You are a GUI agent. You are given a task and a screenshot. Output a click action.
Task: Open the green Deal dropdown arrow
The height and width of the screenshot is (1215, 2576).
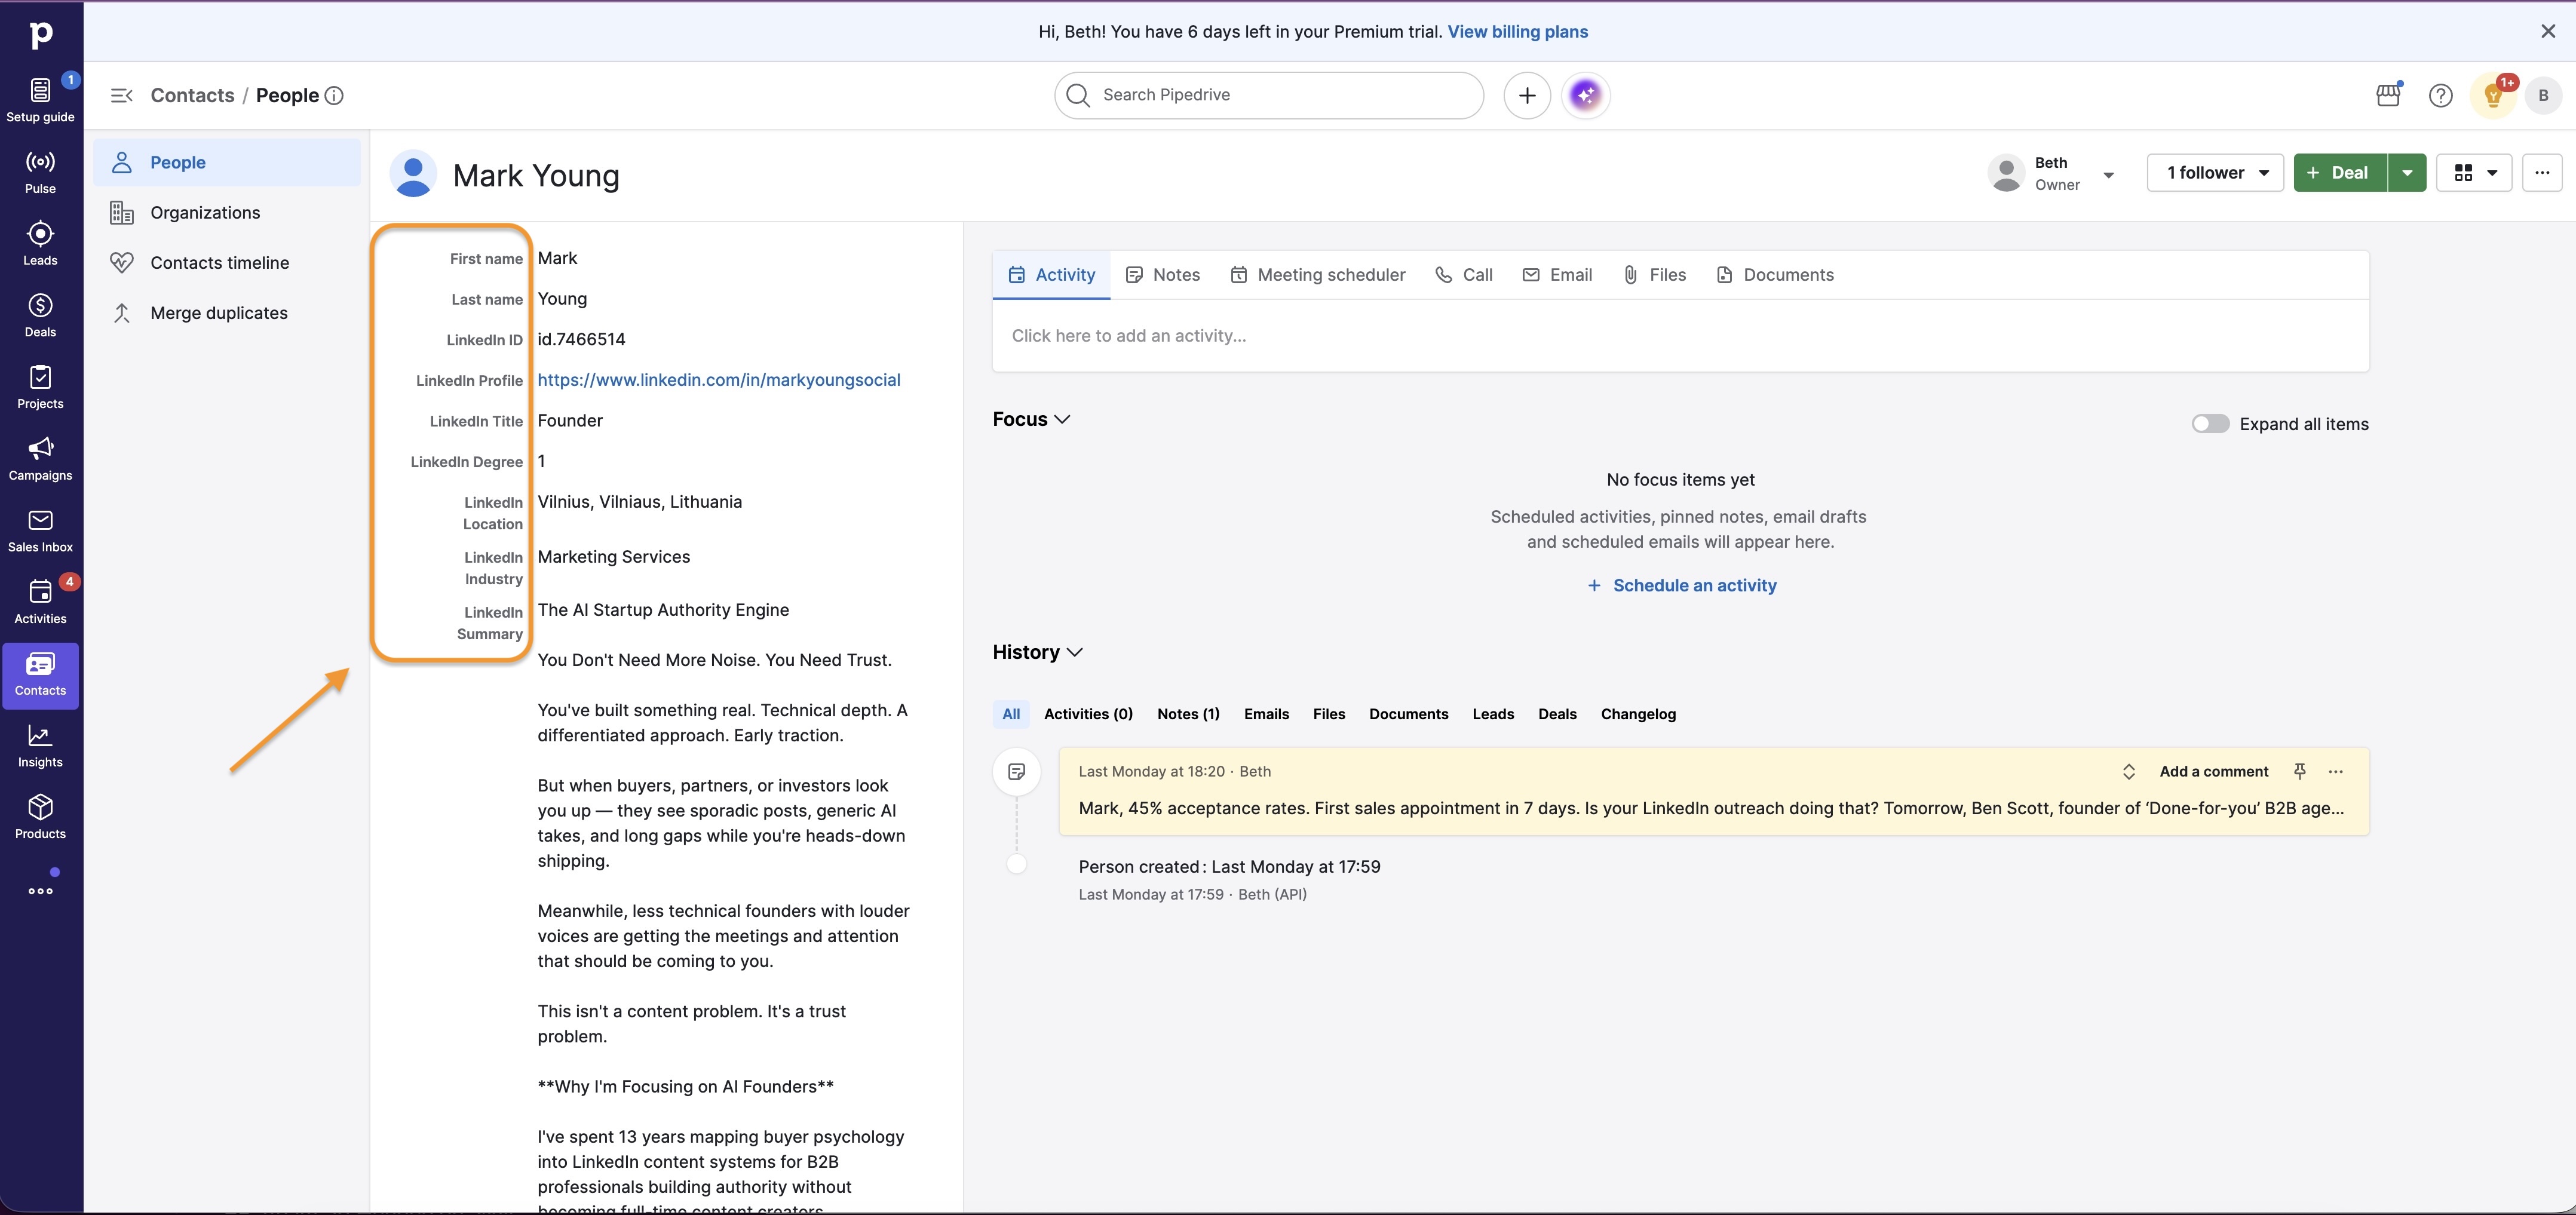point(2407,173)
